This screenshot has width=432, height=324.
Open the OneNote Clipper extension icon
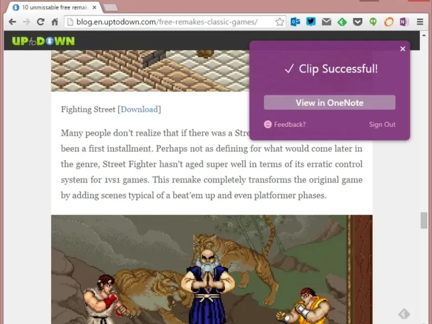tap(404, 22)
